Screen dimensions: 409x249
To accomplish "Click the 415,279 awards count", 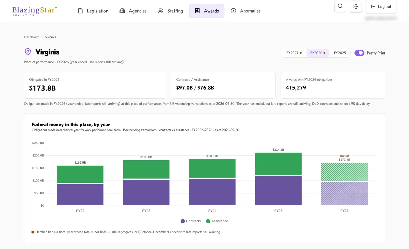I will click(296, 88).
